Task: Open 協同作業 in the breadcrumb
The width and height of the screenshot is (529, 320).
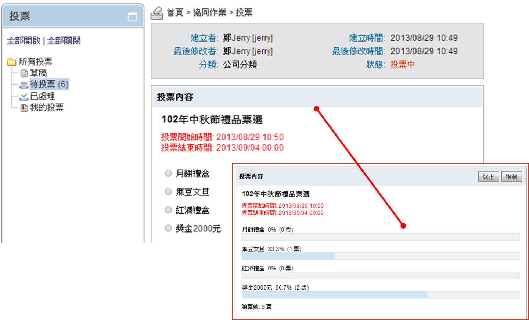Action: click(209, 13)
